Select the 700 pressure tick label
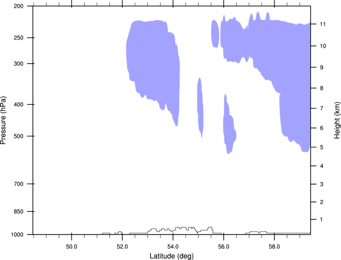 click(18, 184)
